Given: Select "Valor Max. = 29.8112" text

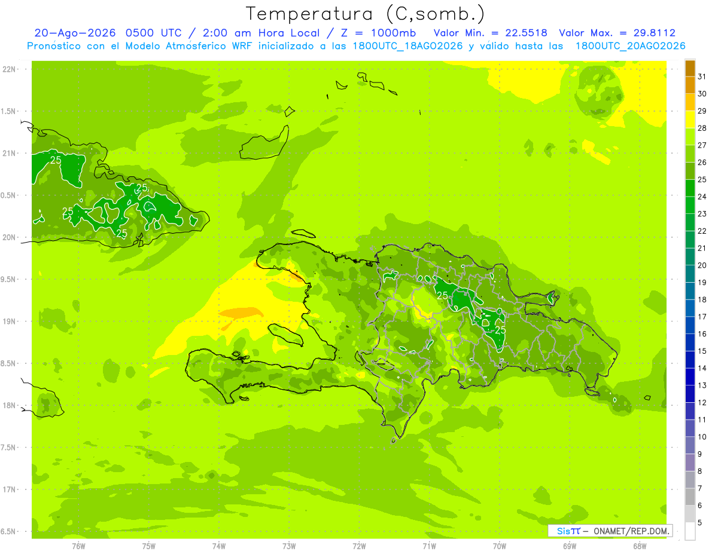Looking at the screenshot, I should (x=617, y=33).
